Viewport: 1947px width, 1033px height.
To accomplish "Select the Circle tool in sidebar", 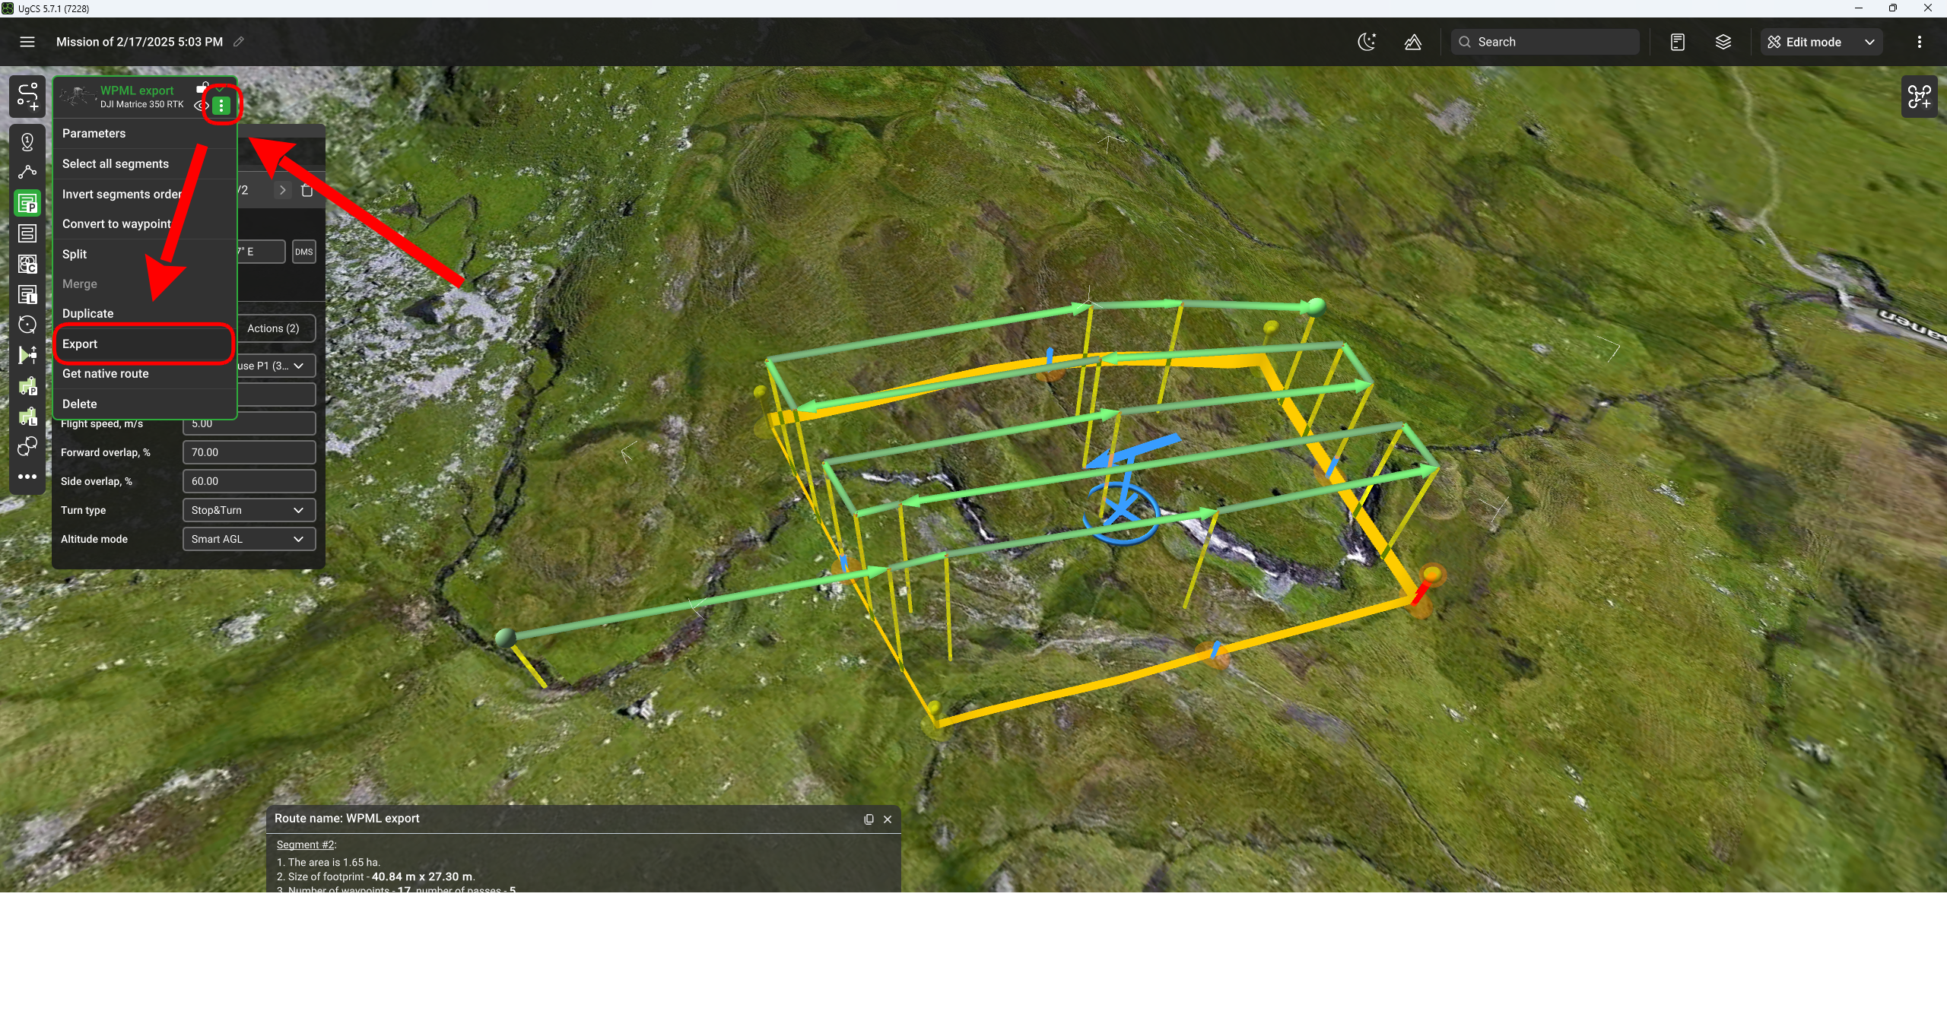I will tap(27, 325).
